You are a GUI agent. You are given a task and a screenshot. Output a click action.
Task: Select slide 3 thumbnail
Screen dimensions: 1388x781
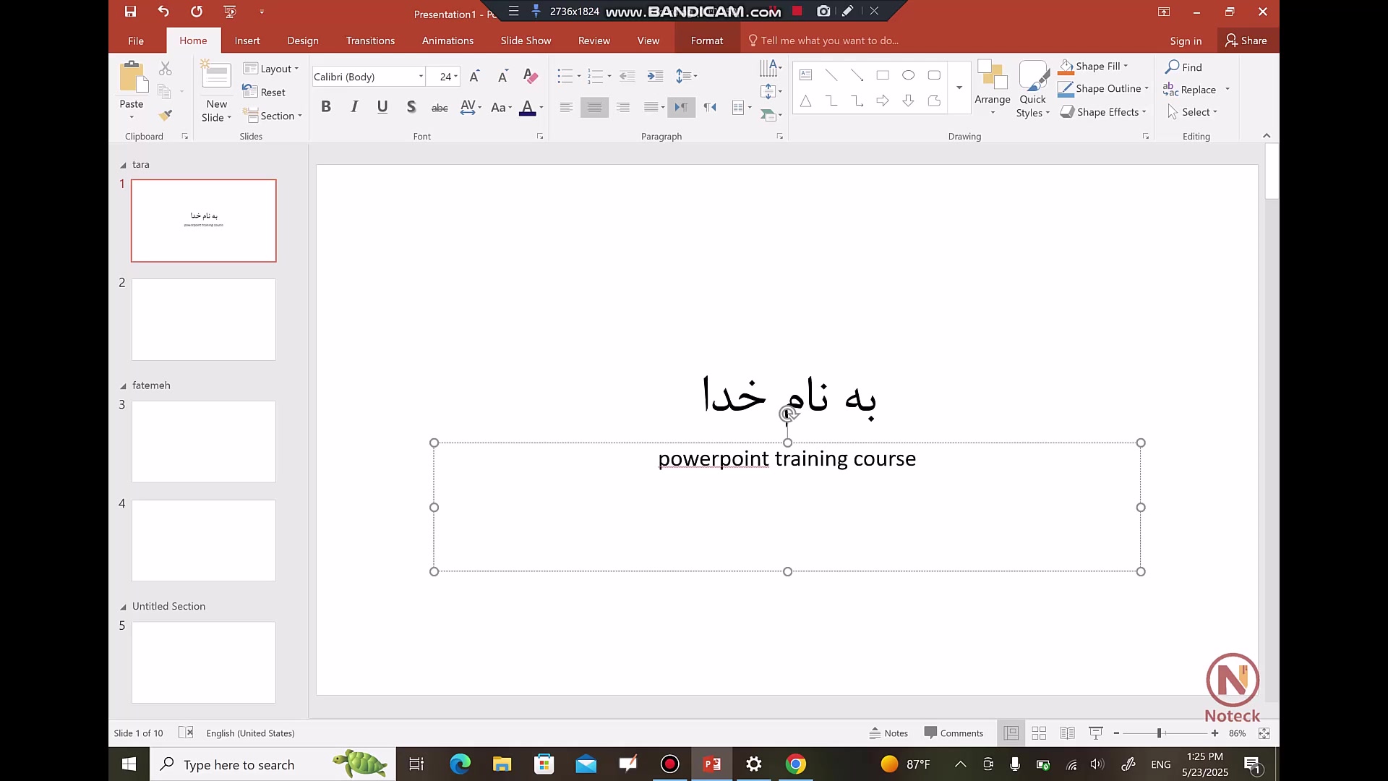[x=203, y=441]
